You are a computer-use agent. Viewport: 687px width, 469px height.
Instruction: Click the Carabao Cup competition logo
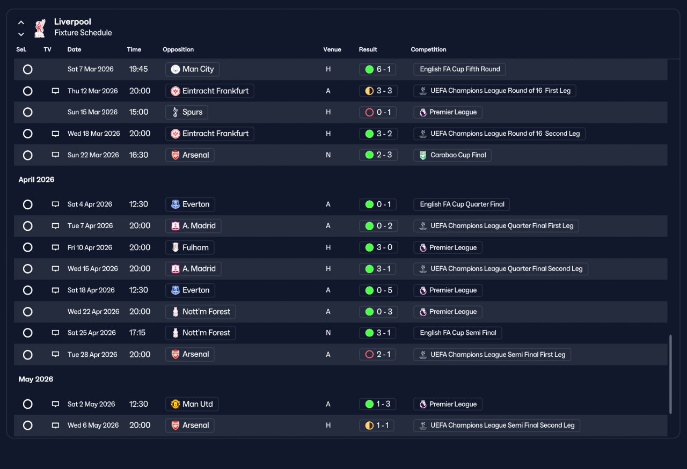423,155
